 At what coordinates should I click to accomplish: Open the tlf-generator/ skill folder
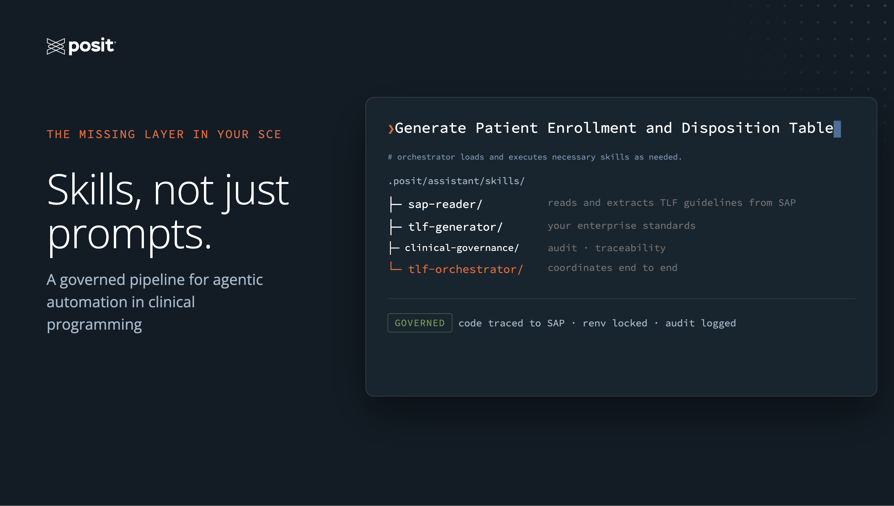tap(455, 227)
